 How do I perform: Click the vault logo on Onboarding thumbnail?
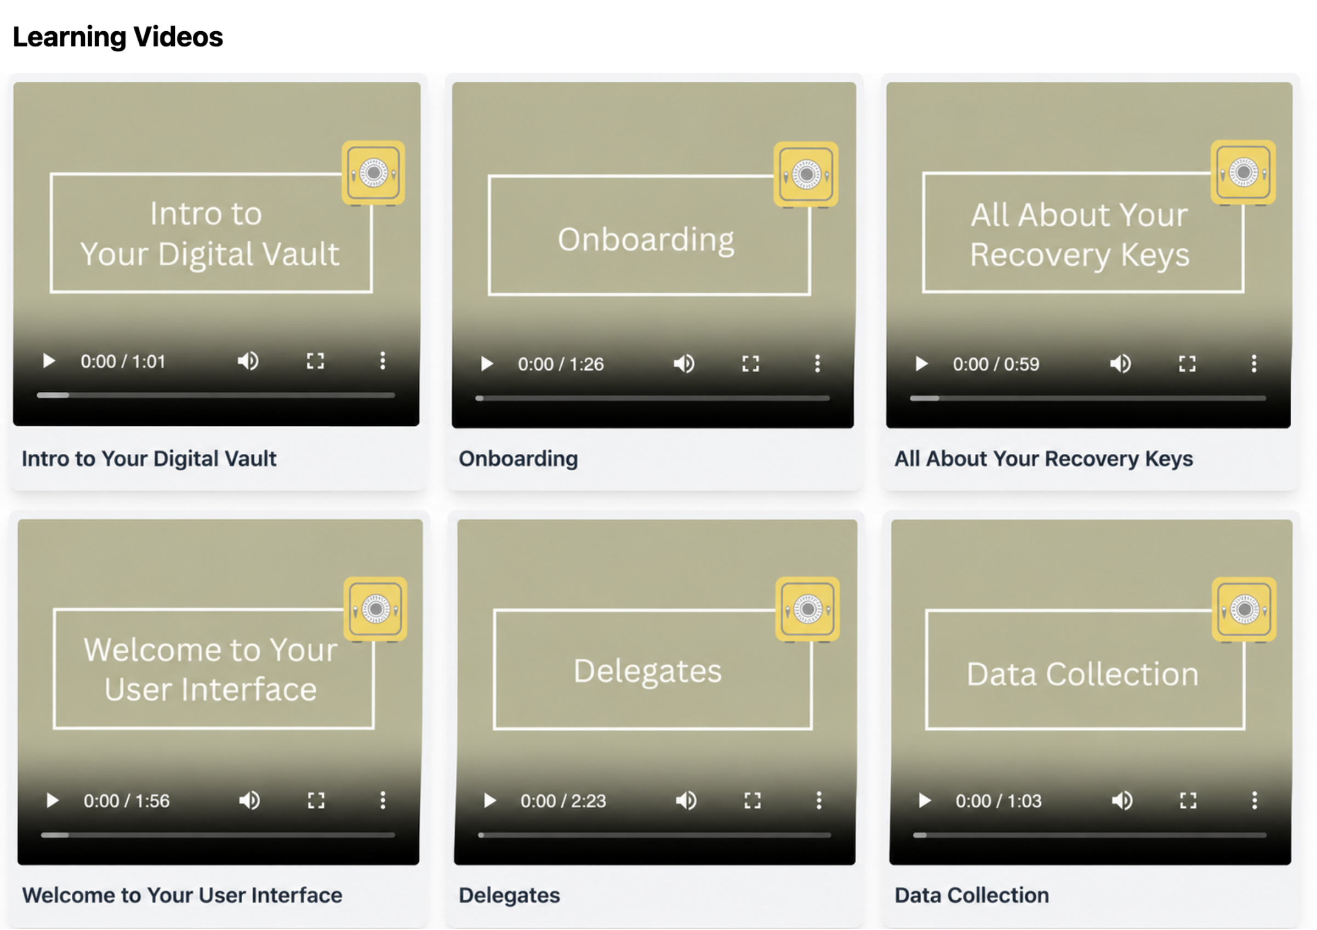tap(806, 174)
